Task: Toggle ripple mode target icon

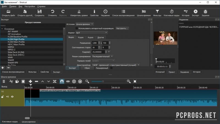Action: click(x=74, y=81)
